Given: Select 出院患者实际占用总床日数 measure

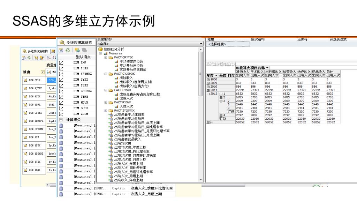Looking at the screenshot, I should point(139,94).
